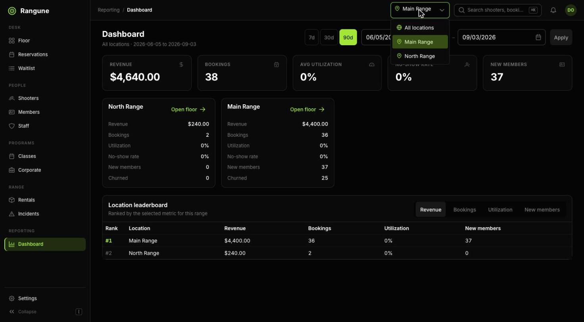
Task: Click the Floor sidebar icon
Action: click(x=12, y=40)
